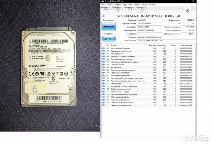Click the status circle for Переназначенные сектора
This screenshot has width=213, height=145.
[x=104, y=59]
